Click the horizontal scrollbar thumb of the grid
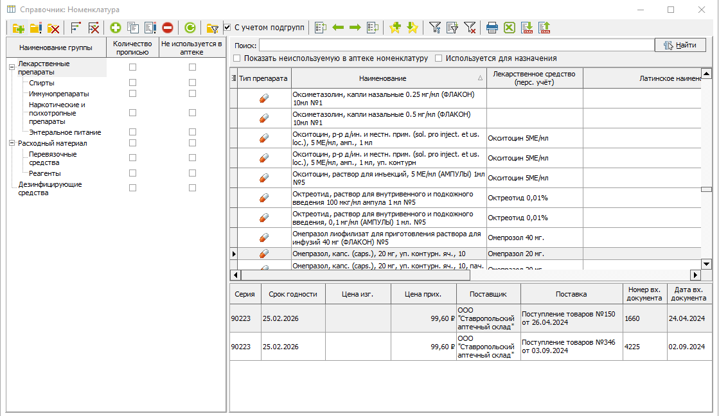 point(355,275)
